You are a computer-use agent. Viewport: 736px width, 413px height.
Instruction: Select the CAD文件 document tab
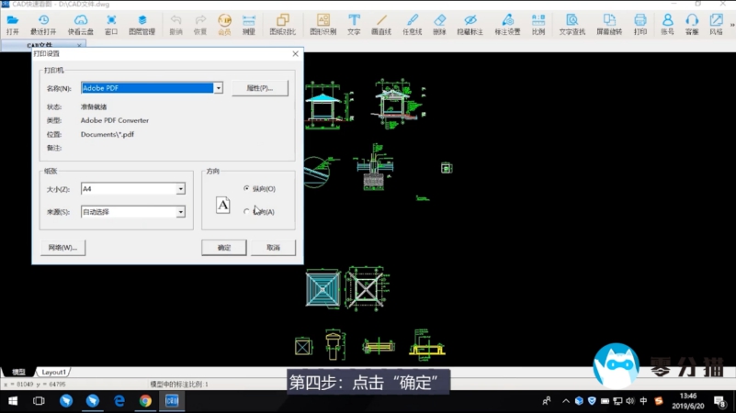click(46, 45)
